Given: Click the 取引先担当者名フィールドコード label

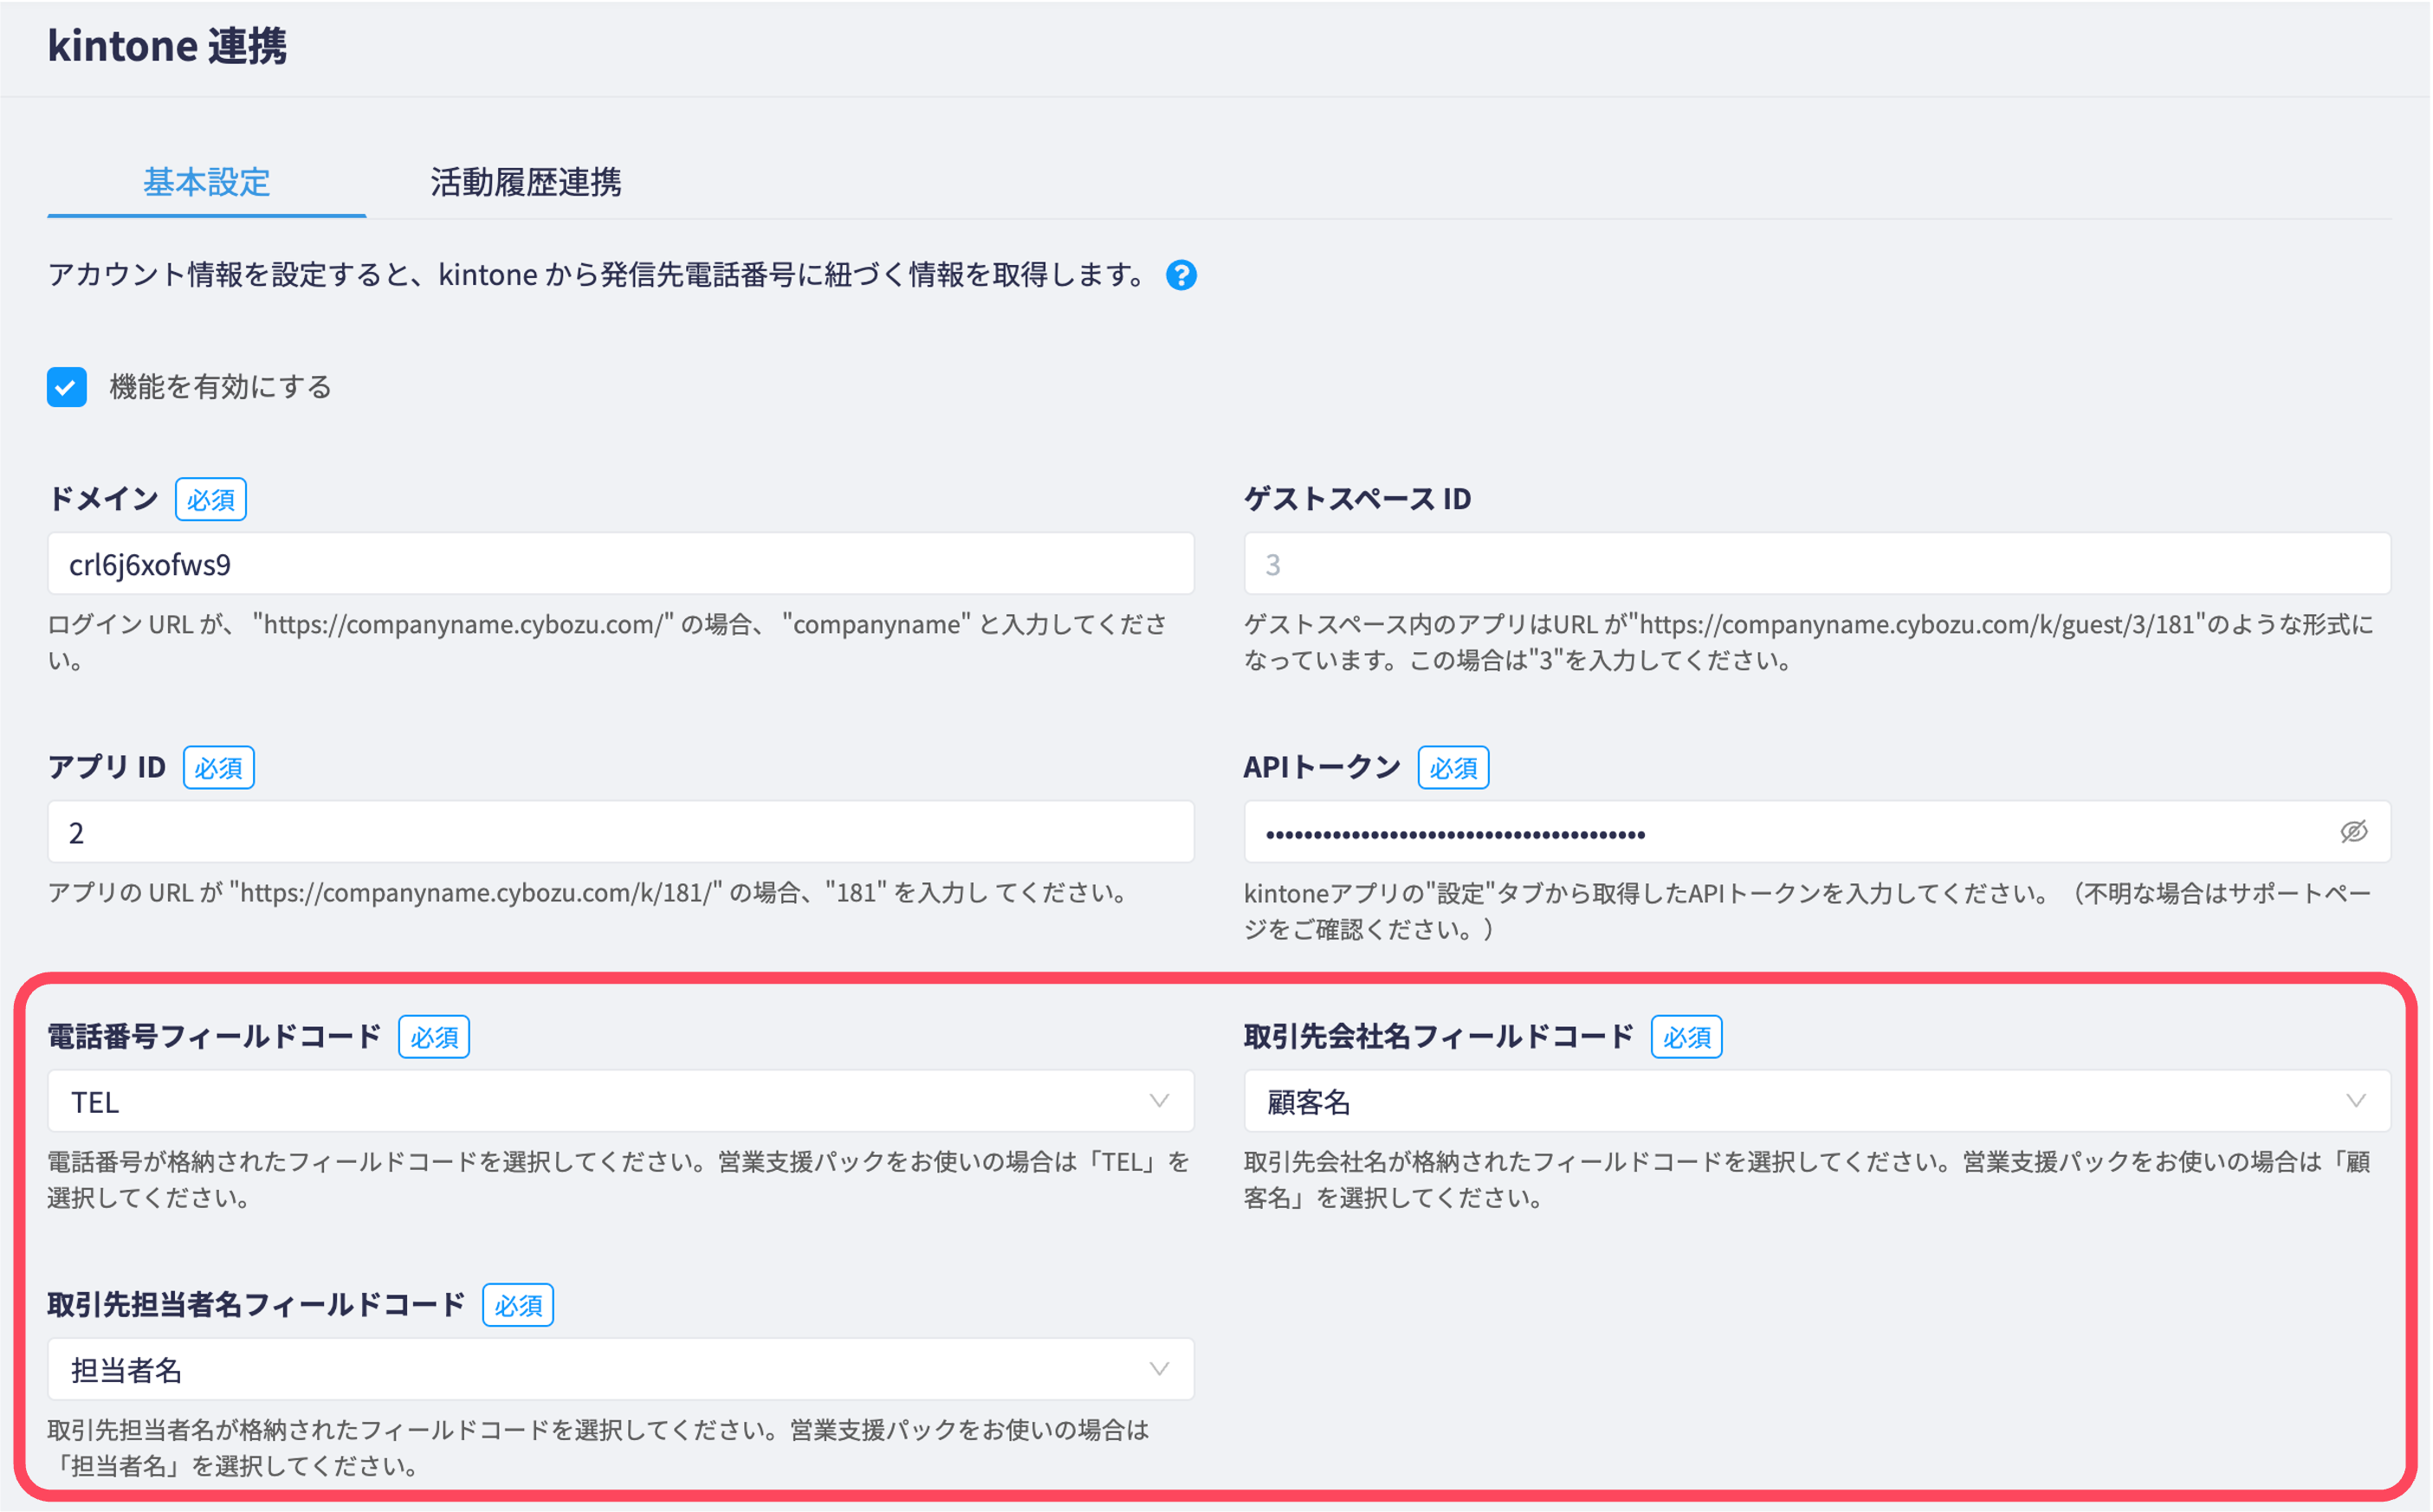Looking at the screenshot, I should (256, 1304).
